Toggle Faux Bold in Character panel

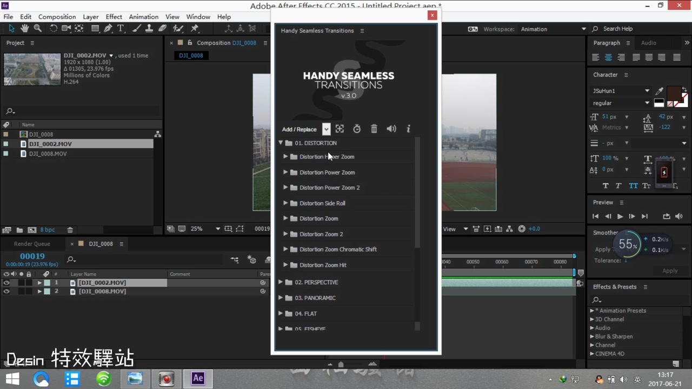pyautogui.click(x=605, y=185)
